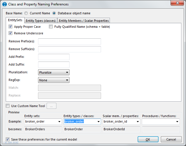Uncheck the Remove Underscore checkbox

coord(11,33)
